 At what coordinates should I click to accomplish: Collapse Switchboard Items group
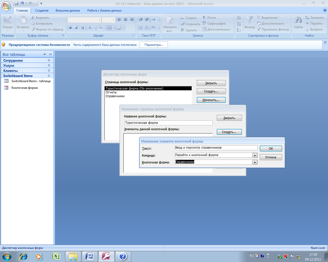tap(49, 76)
